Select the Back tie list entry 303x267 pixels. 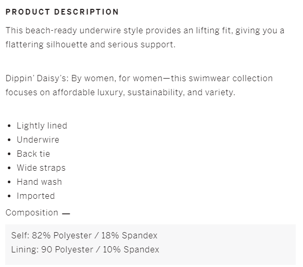click(x=33, y=154)
